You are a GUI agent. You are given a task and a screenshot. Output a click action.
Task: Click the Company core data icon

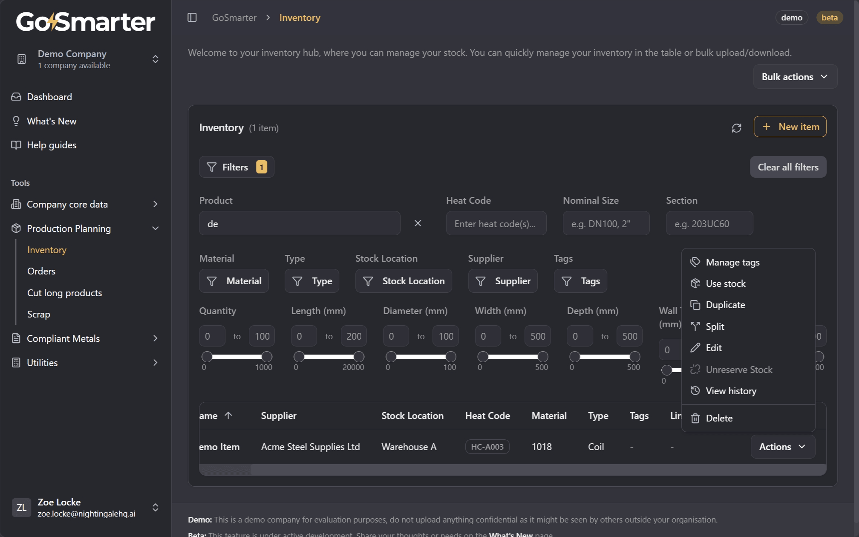pos(16,204)
